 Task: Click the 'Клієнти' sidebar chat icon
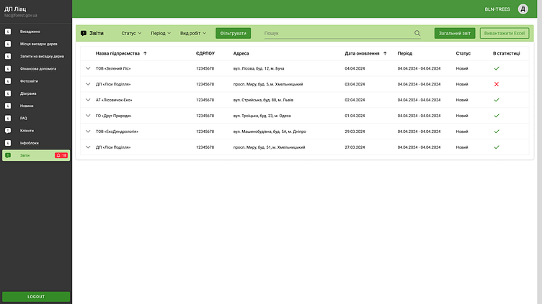click(8, 130)
